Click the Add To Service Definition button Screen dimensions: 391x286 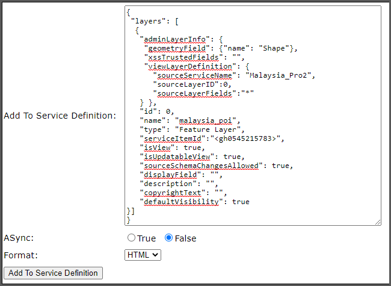click(x=53, y=273)
